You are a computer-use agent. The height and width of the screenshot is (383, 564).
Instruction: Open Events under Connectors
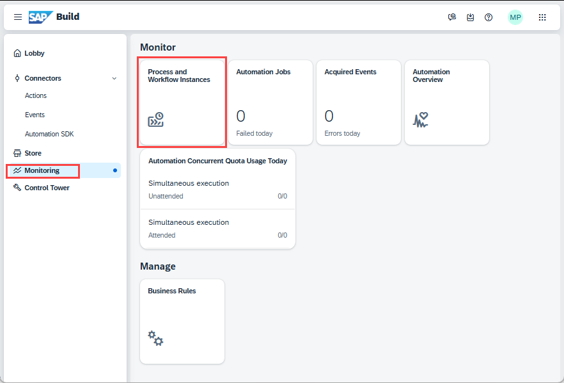[35, 115]
